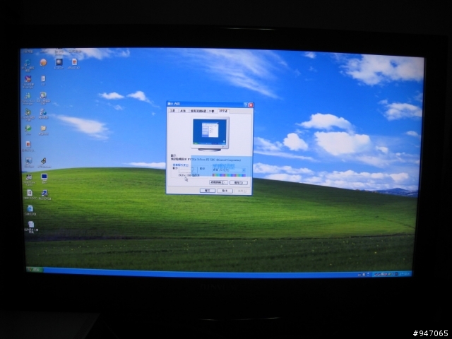Viewport: 452px width, 339px height.
Task: Click the 取消 (Cancel) button
Action: click(x=225, y=191)
